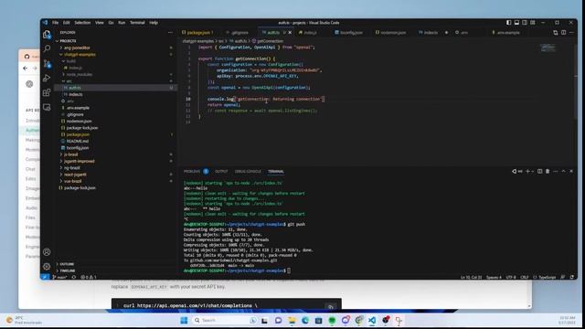
Task: Switch to the OUTPUT panel tab
Action: tap(221, 171)
